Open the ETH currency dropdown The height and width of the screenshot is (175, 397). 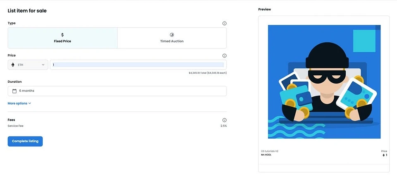pos(28,65)
